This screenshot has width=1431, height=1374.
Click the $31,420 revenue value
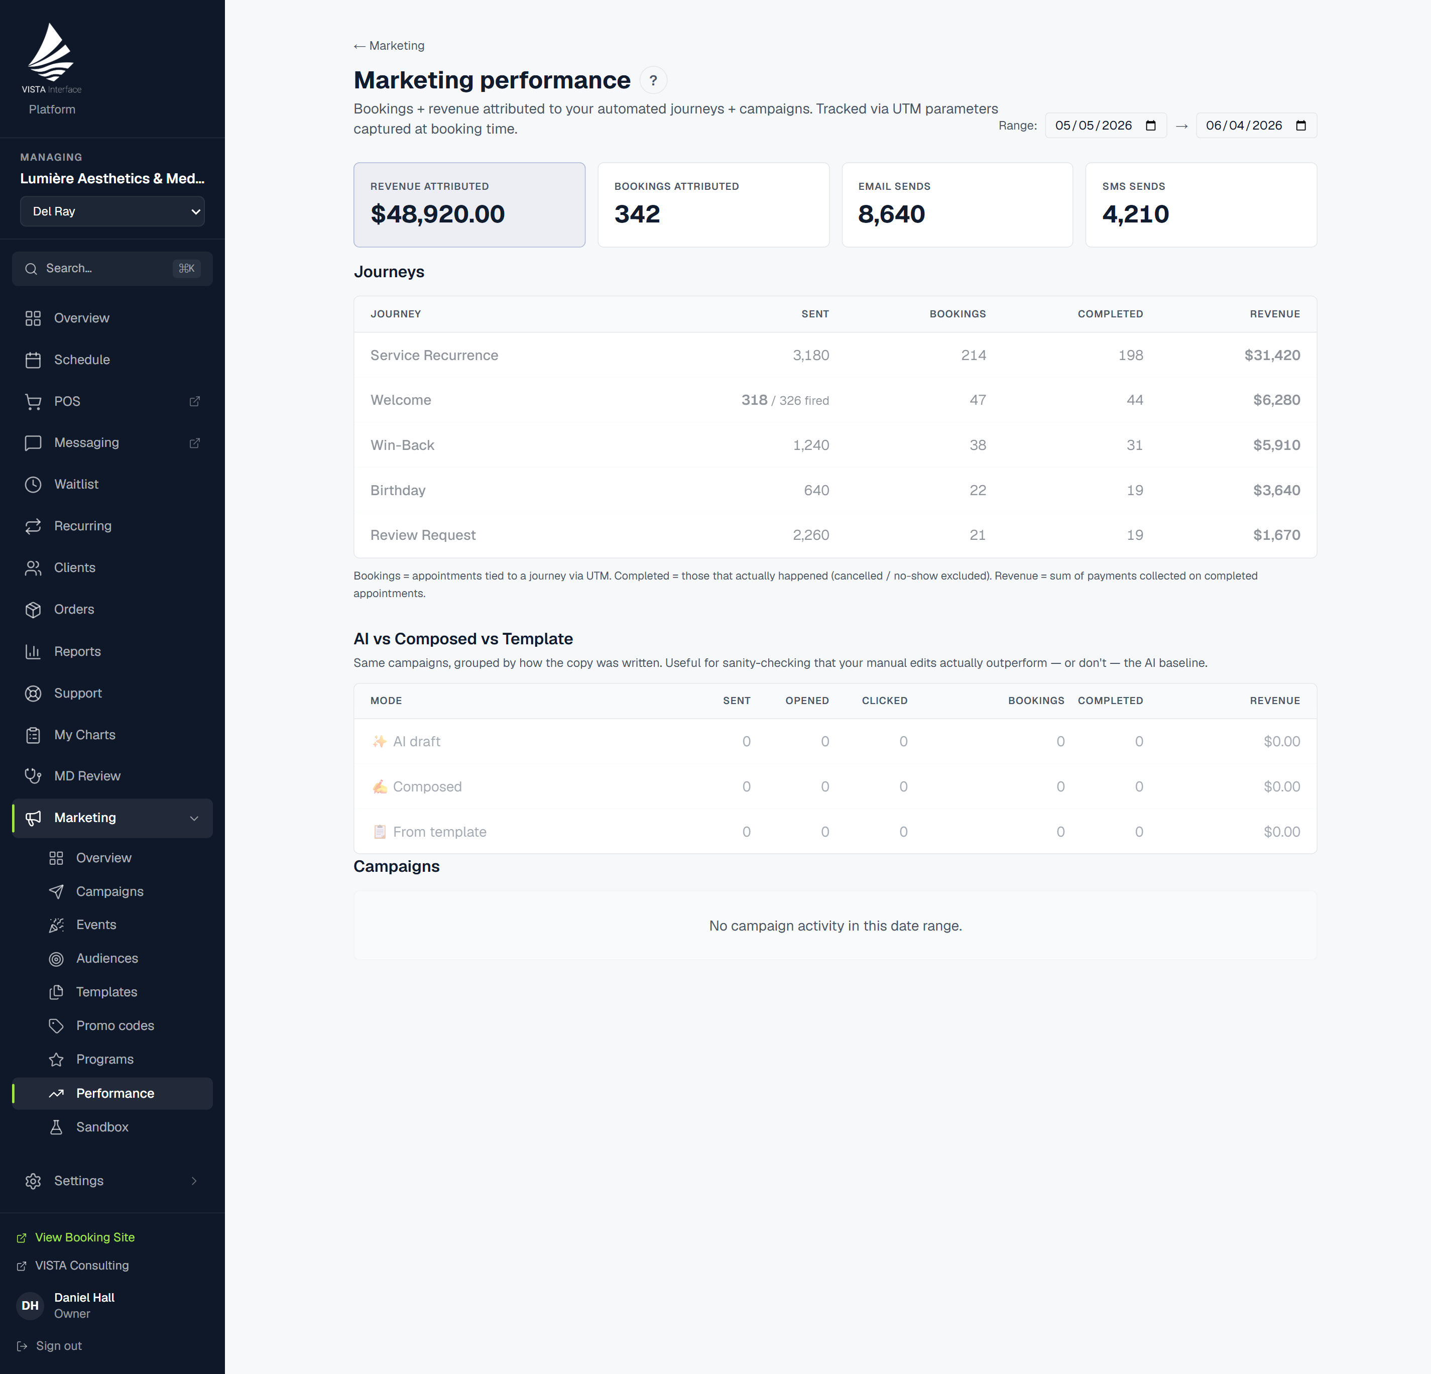[1272, 356]
